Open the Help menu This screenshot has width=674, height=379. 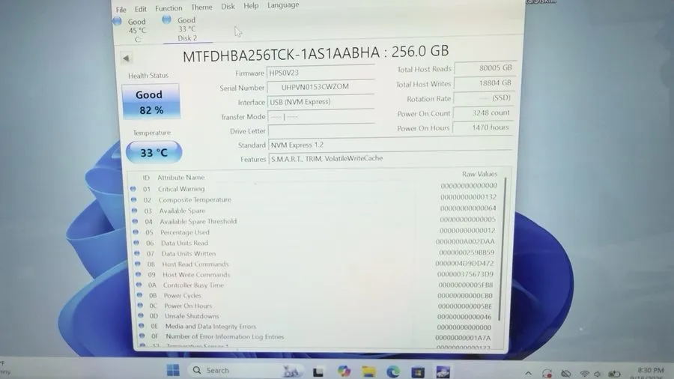tap(251, 5)
